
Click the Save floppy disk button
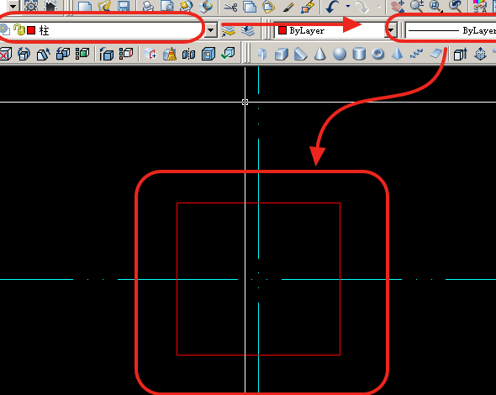coord(123,7)
